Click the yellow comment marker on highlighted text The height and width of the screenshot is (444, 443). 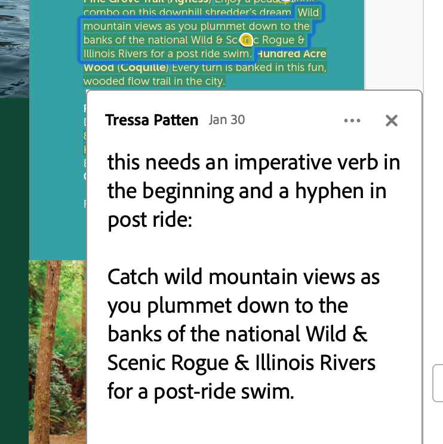point(245,40)
